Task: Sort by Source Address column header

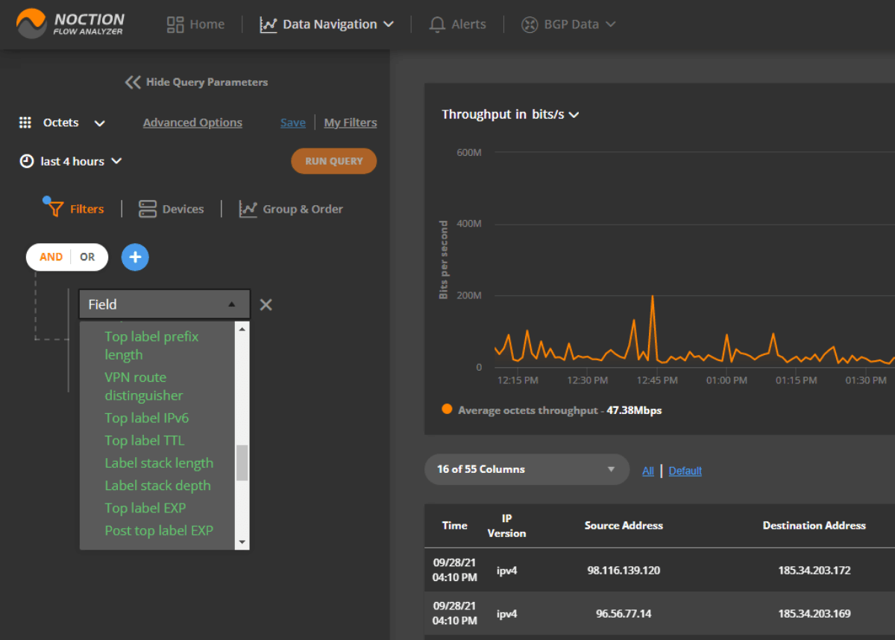Action: (624, 525)
